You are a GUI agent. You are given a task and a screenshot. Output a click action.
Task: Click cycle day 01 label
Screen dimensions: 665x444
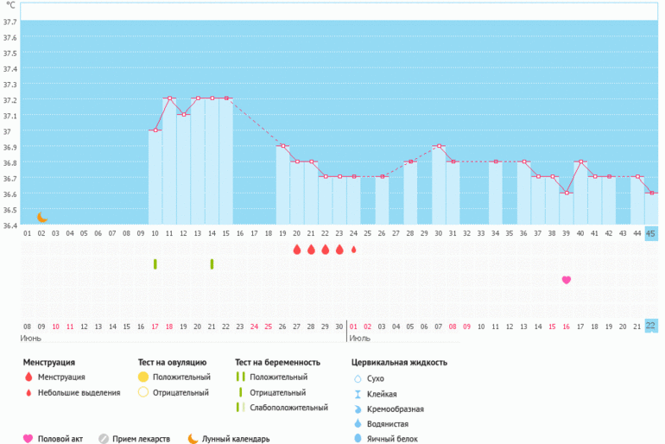pyautogui.click(x=27, y=233)
